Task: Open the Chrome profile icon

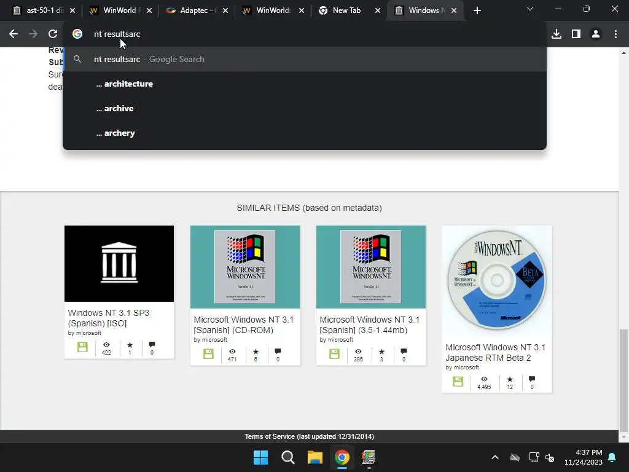Action: [x=596, y=34]
